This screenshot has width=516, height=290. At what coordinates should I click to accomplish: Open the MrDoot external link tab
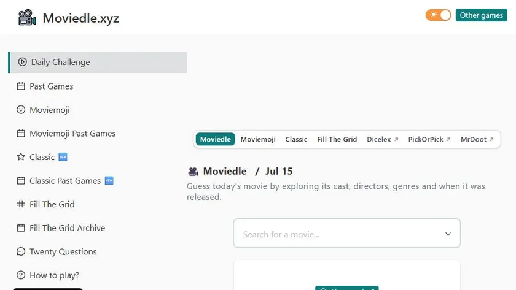[x=477, y=139]
